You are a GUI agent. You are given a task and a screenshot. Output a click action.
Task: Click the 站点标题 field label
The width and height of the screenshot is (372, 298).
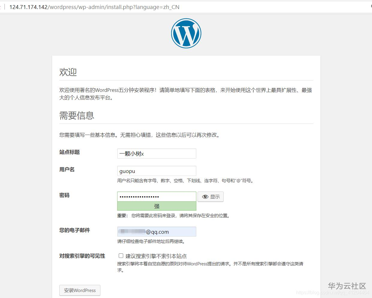click(x=70, y=152)
